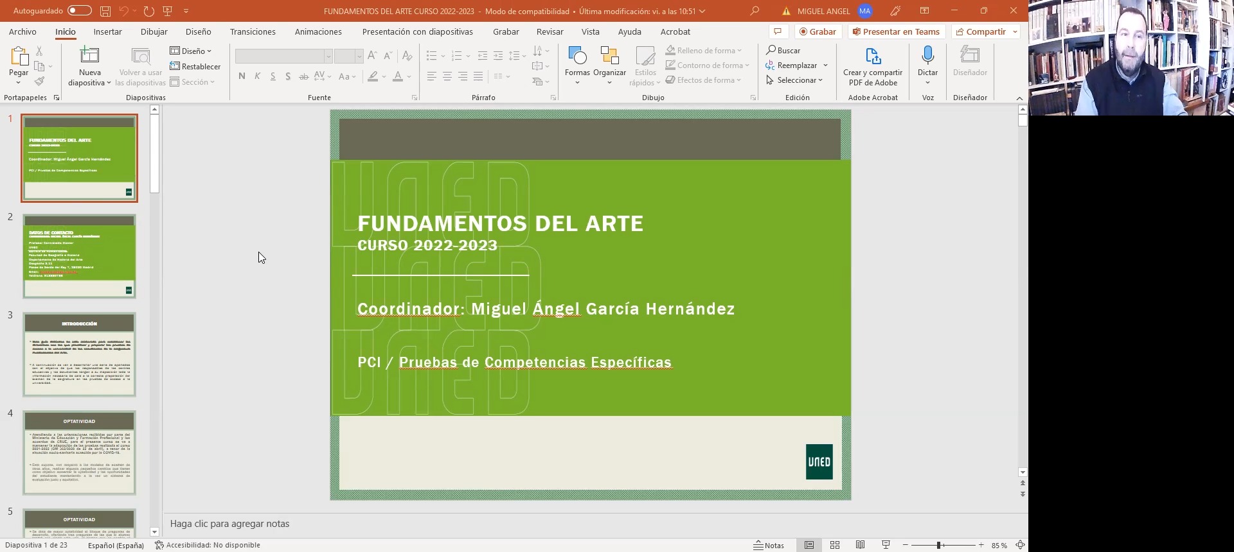The width and height of the screenshot is (1234, 552).
Task: Switch to the Insertar tab
Action: (x=107, y=31)
